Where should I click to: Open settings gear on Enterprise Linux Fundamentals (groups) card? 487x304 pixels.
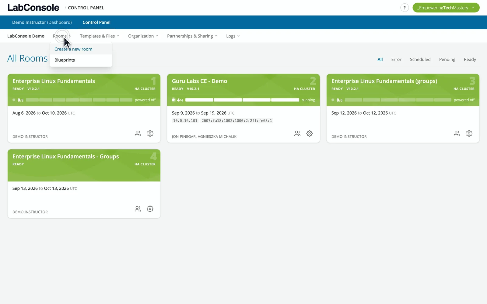[x=469, y=133]
